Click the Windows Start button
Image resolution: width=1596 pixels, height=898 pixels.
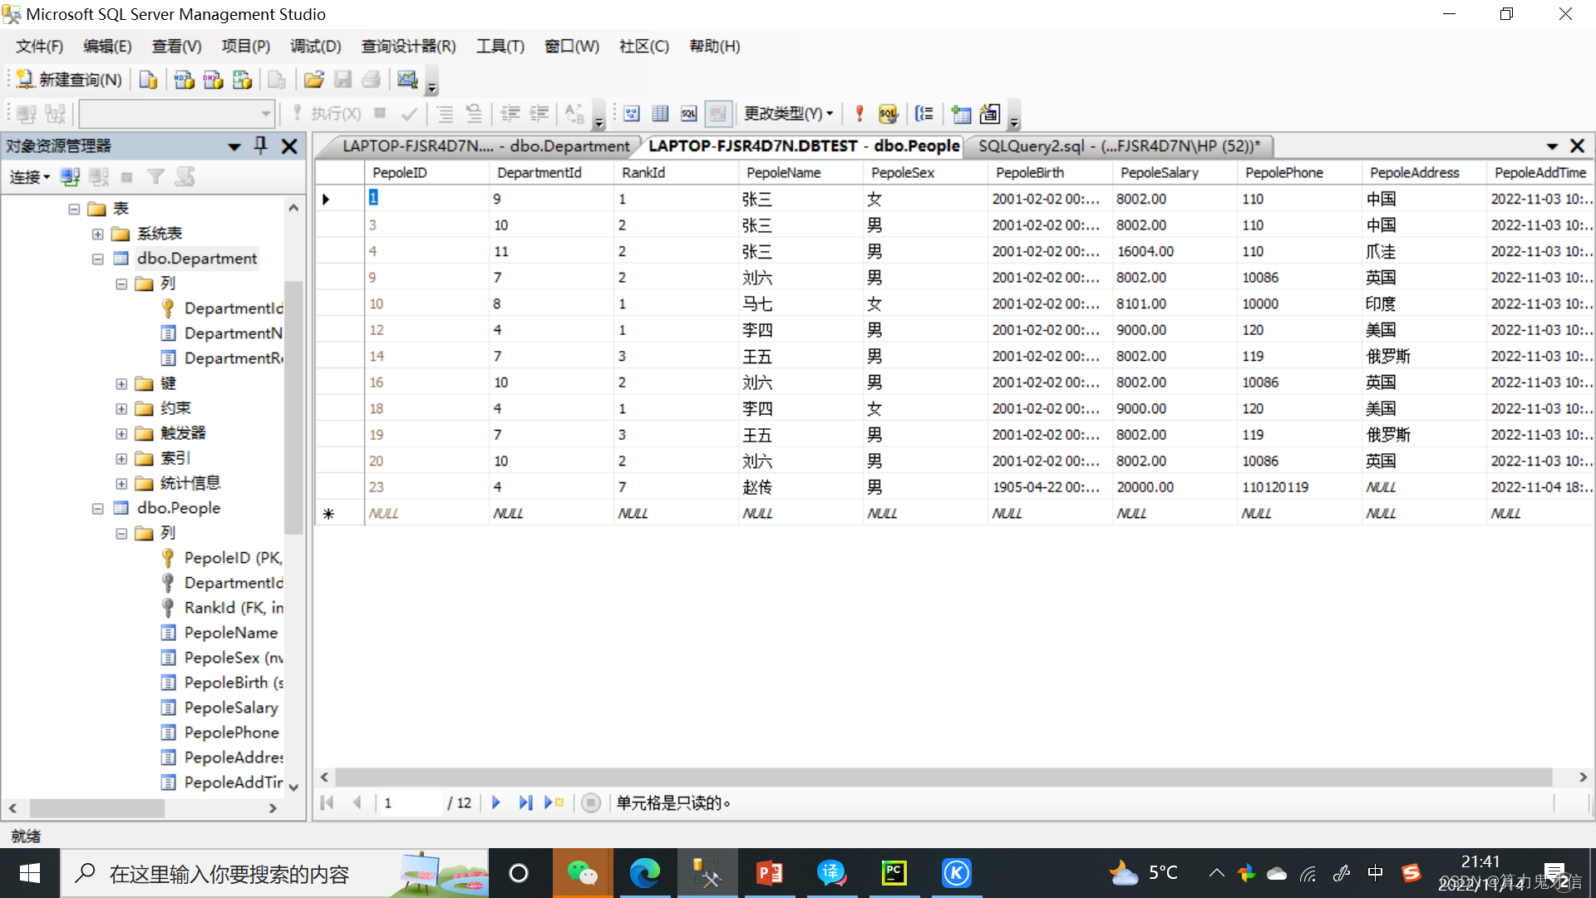click(x=30, y=873)
